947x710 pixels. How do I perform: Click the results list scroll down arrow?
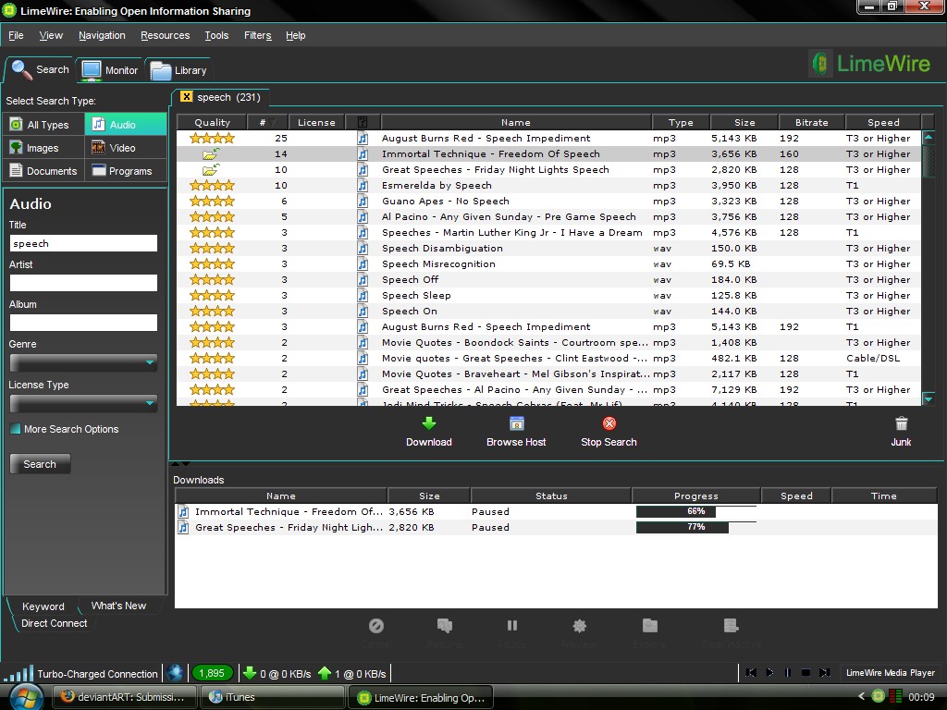click(x=929, y=398)
